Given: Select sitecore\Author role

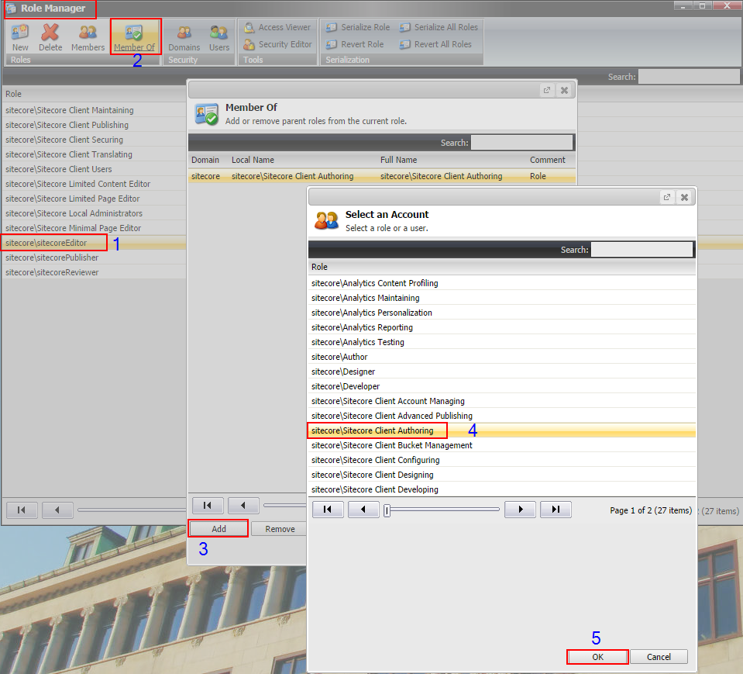Looking at the screenshot, I should pos(502,357).
